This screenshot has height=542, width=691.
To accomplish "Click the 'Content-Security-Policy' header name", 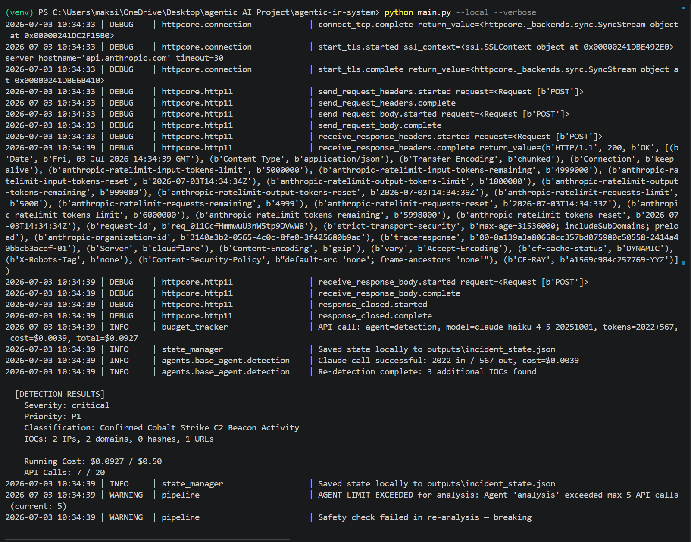I will pos(206,260).
